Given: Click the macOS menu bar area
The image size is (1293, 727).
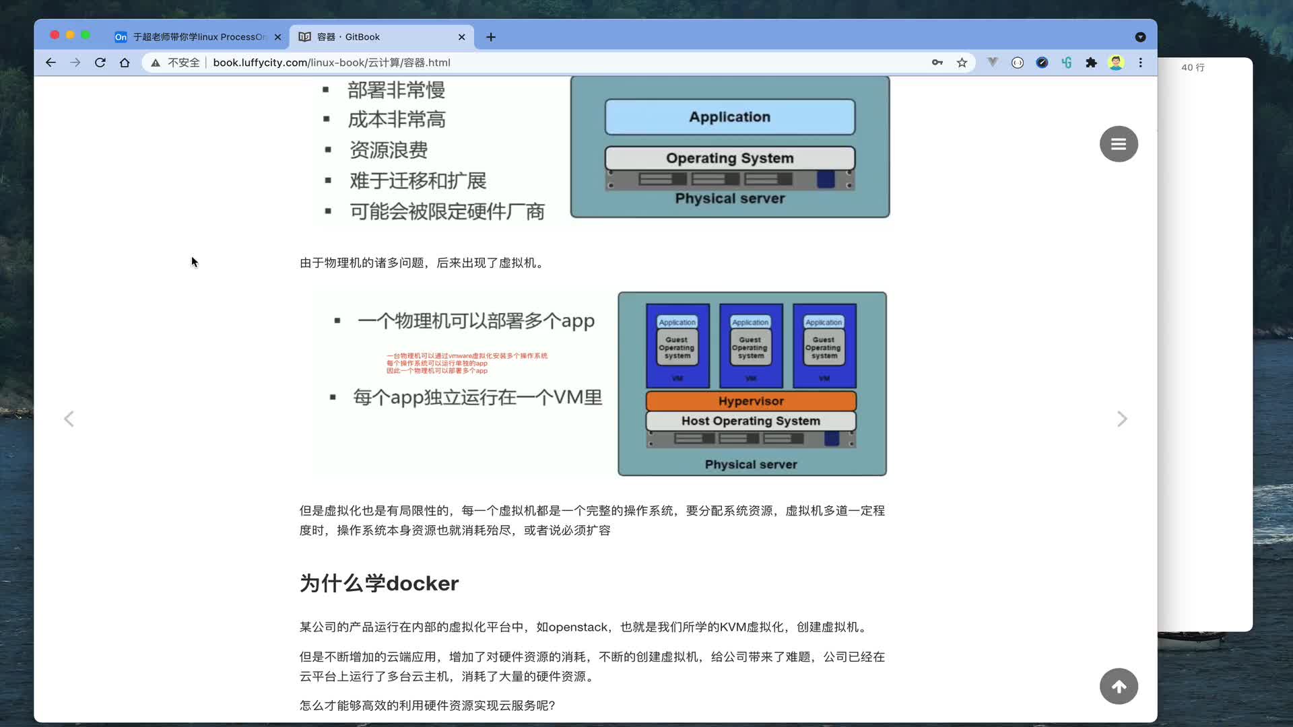Looking at the screenshot, I should click(646, 9).
